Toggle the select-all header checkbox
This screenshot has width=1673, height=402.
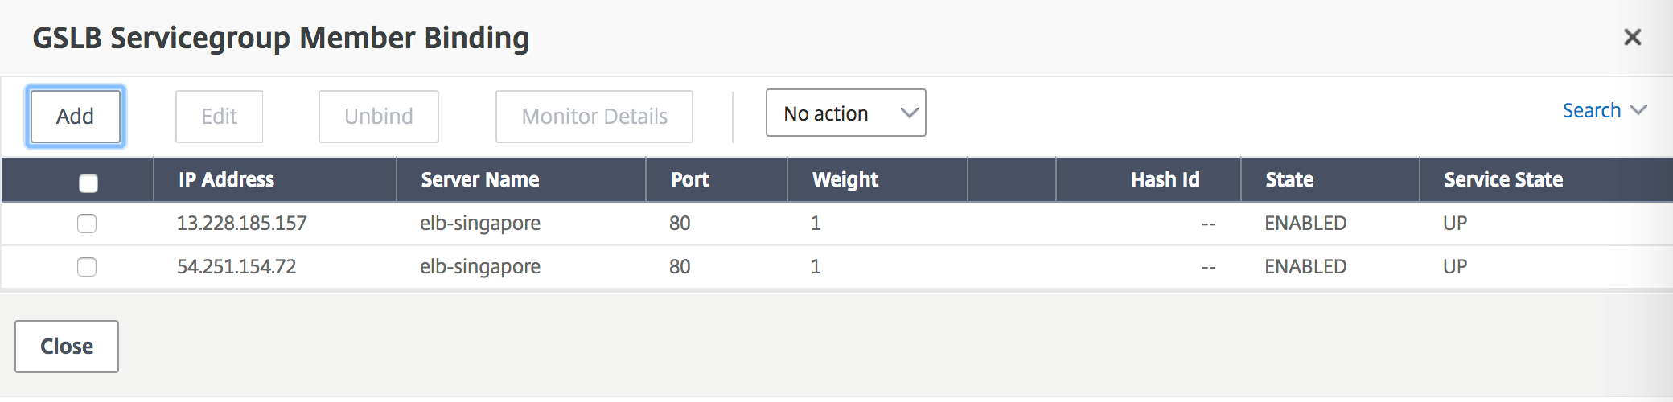(x=88, y=183)
